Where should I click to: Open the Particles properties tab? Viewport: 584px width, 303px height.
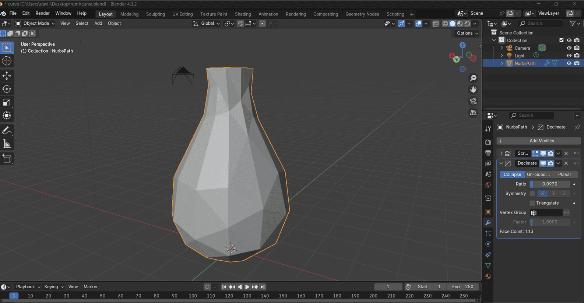[x=488, y=233]
